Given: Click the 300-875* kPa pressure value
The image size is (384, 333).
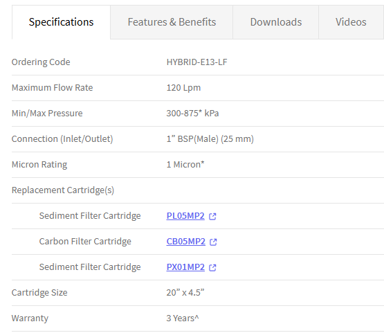Looking at the screenshot, I should coord(192,114).
